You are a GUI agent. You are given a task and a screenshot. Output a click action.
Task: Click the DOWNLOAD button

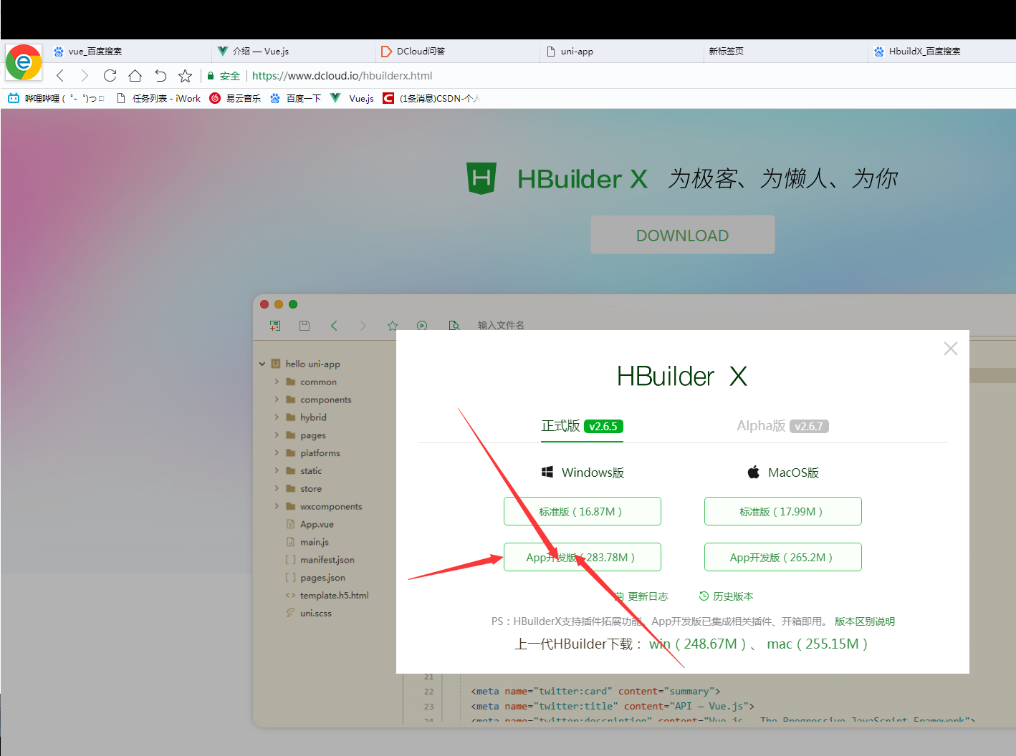click(681, 234)
